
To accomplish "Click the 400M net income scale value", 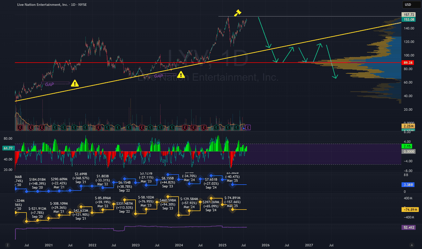I will (x=408, y=198).
